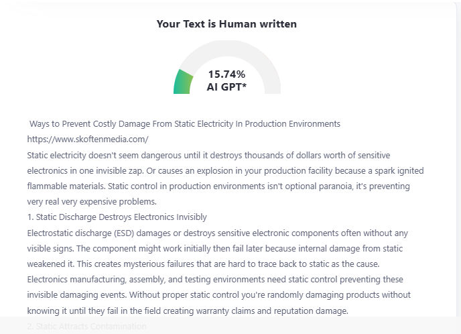Click the "Your Text is Human written" heading
The height and width of the screenshot is (334, 461).
click(226, 24)
